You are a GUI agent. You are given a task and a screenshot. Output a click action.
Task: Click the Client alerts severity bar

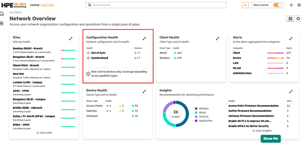pos(275,53)
